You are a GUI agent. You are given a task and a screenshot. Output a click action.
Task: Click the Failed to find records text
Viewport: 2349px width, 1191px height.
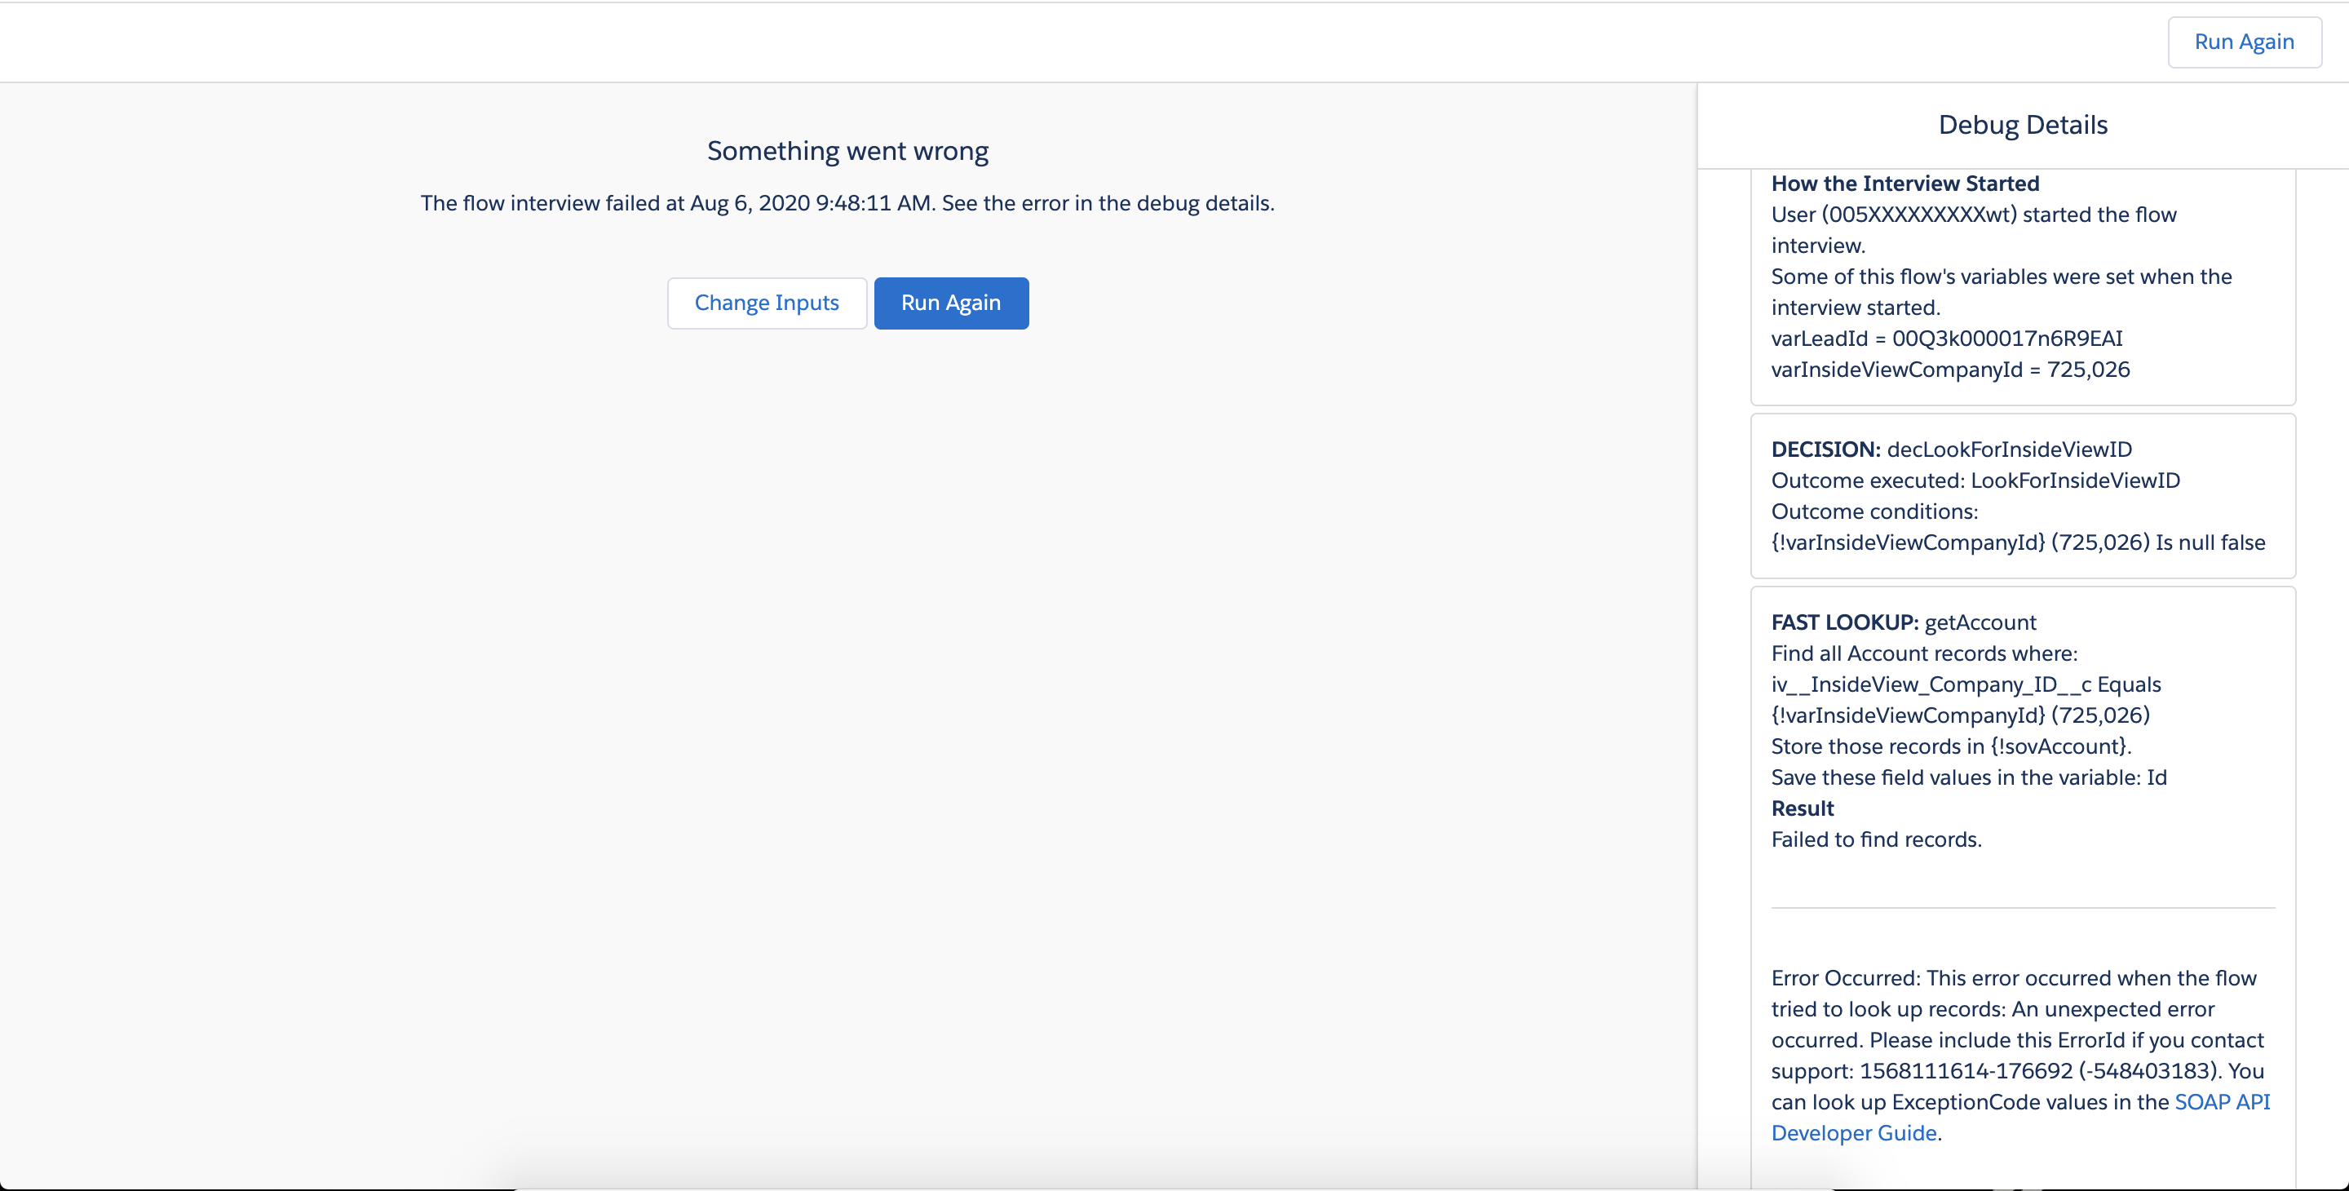1876,840
